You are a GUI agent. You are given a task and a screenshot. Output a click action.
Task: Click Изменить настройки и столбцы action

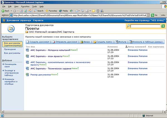click(11, 82)
